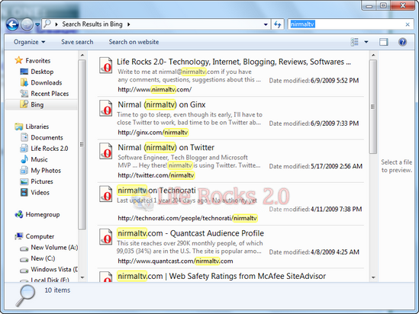Click the navigation pane scrollbar thumb
This screenshot has width=419, height=314.
[82, 144]
